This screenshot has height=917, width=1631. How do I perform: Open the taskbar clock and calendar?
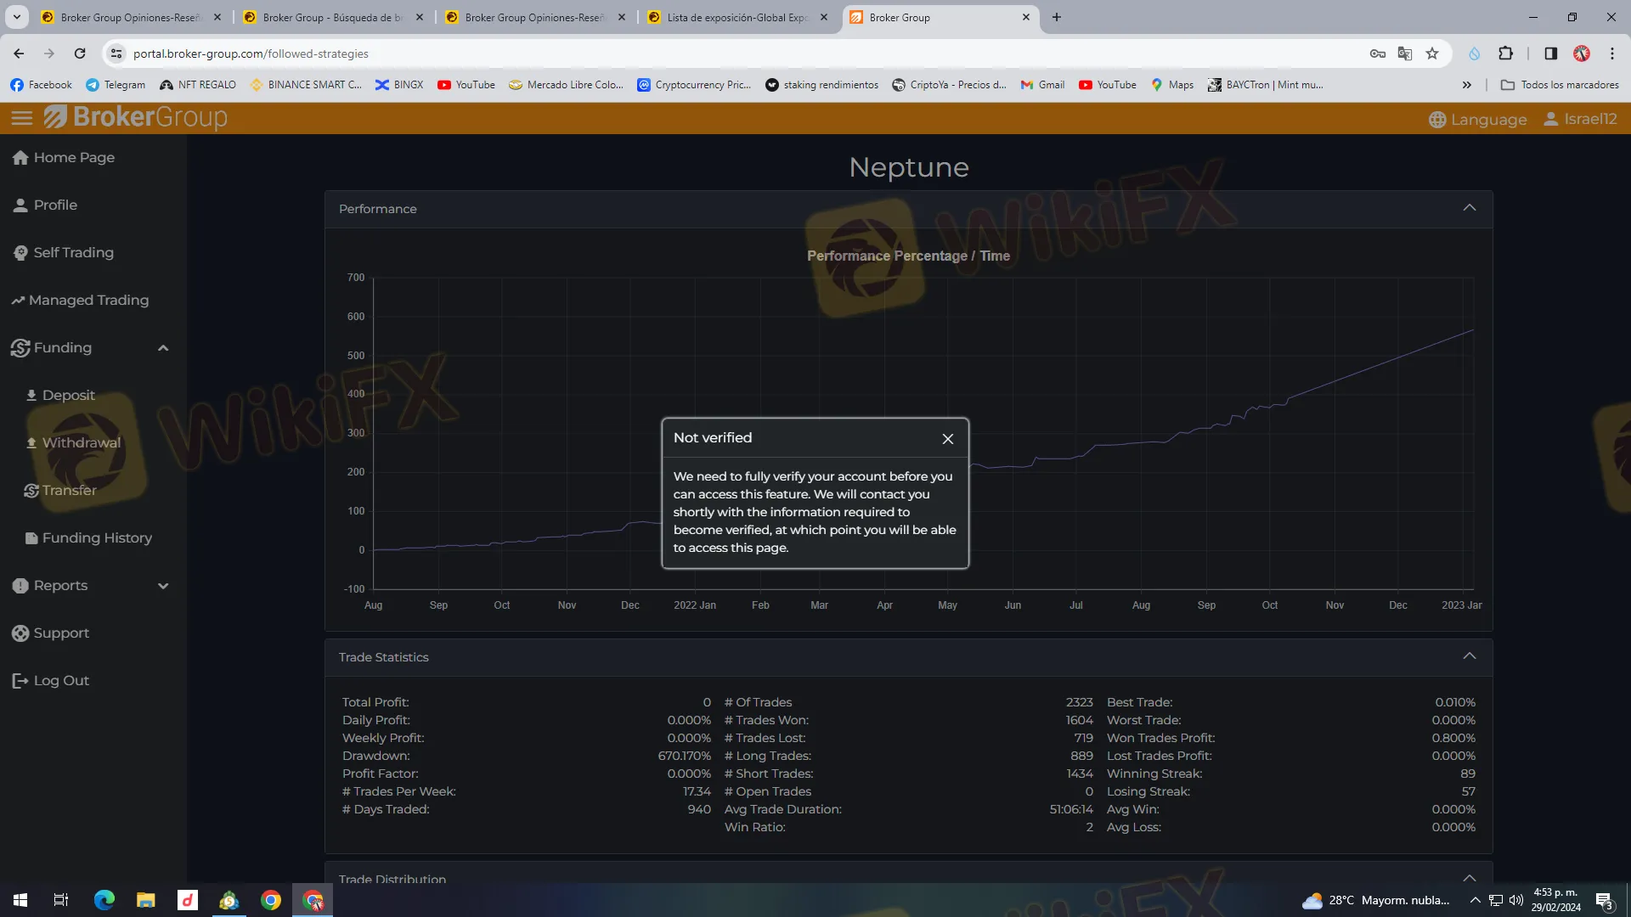(x=1556, y=900)
